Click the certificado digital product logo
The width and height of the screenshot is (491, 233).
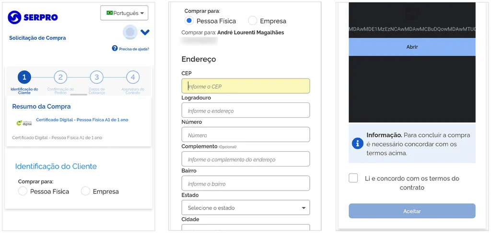(24, 123)
